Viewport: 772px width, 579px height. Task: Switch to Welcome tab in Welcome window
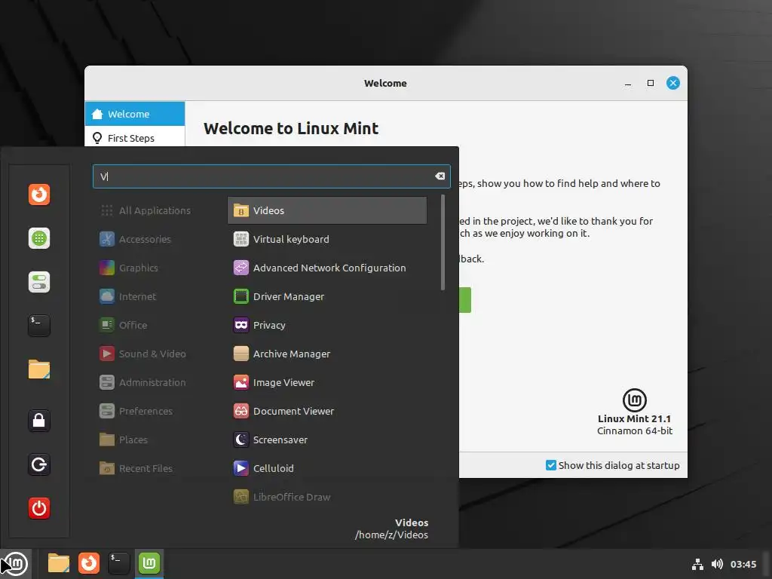click(135, 114)
